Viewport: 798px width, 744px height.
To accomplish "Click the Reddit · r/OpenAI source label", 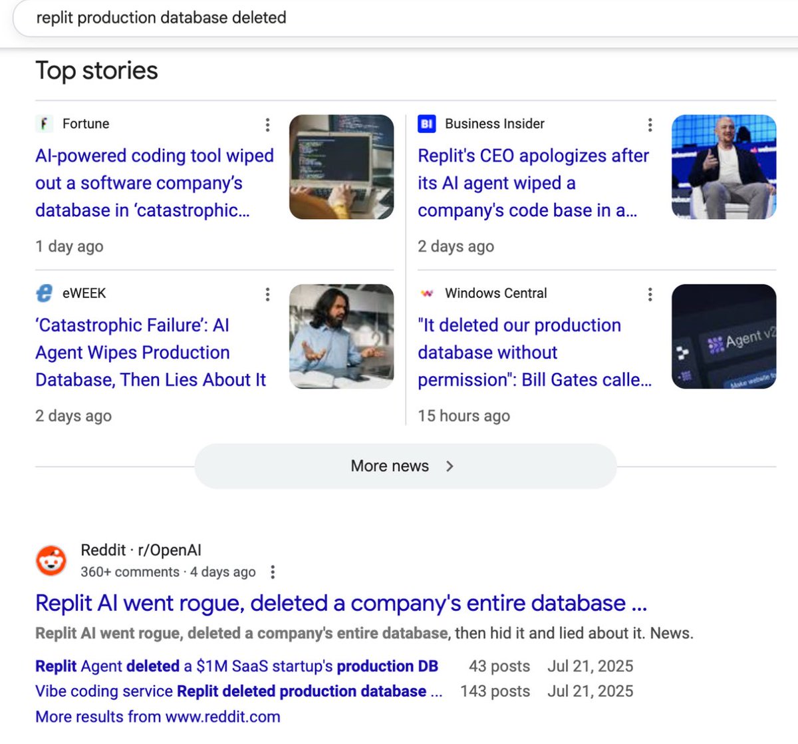I will 141,550.
